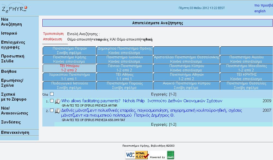Select the checkbox for record 2

(52, 110)
